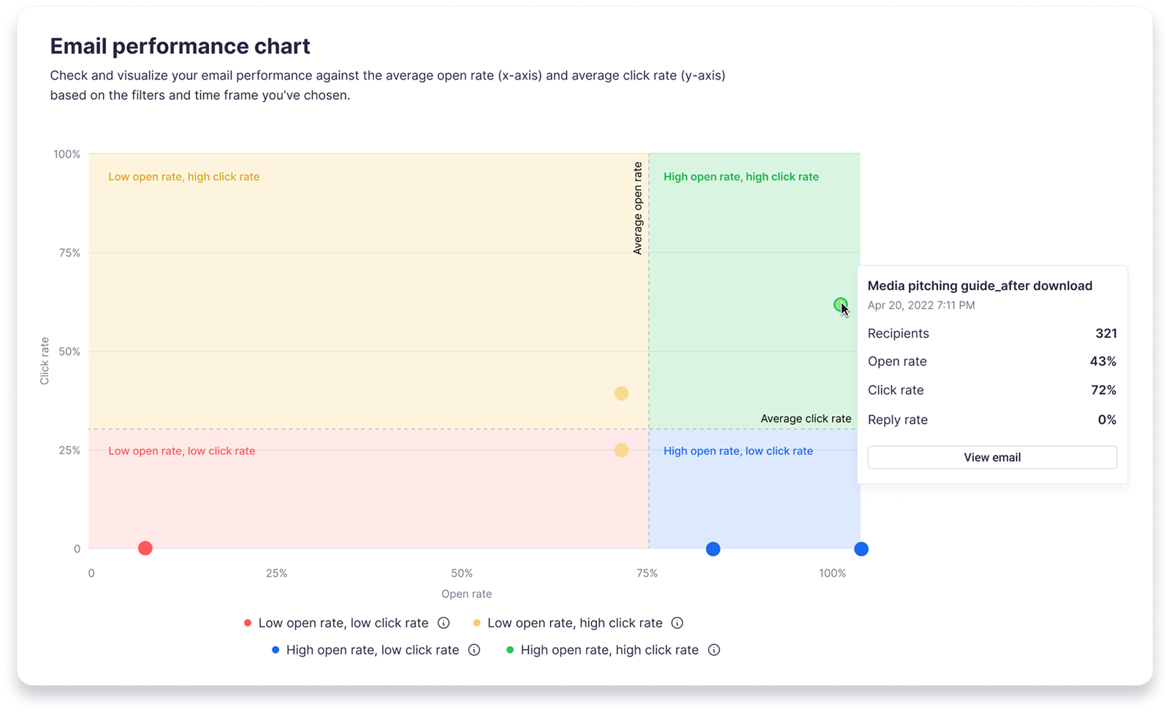Select the red legend dot

click(x=247, y=623)
